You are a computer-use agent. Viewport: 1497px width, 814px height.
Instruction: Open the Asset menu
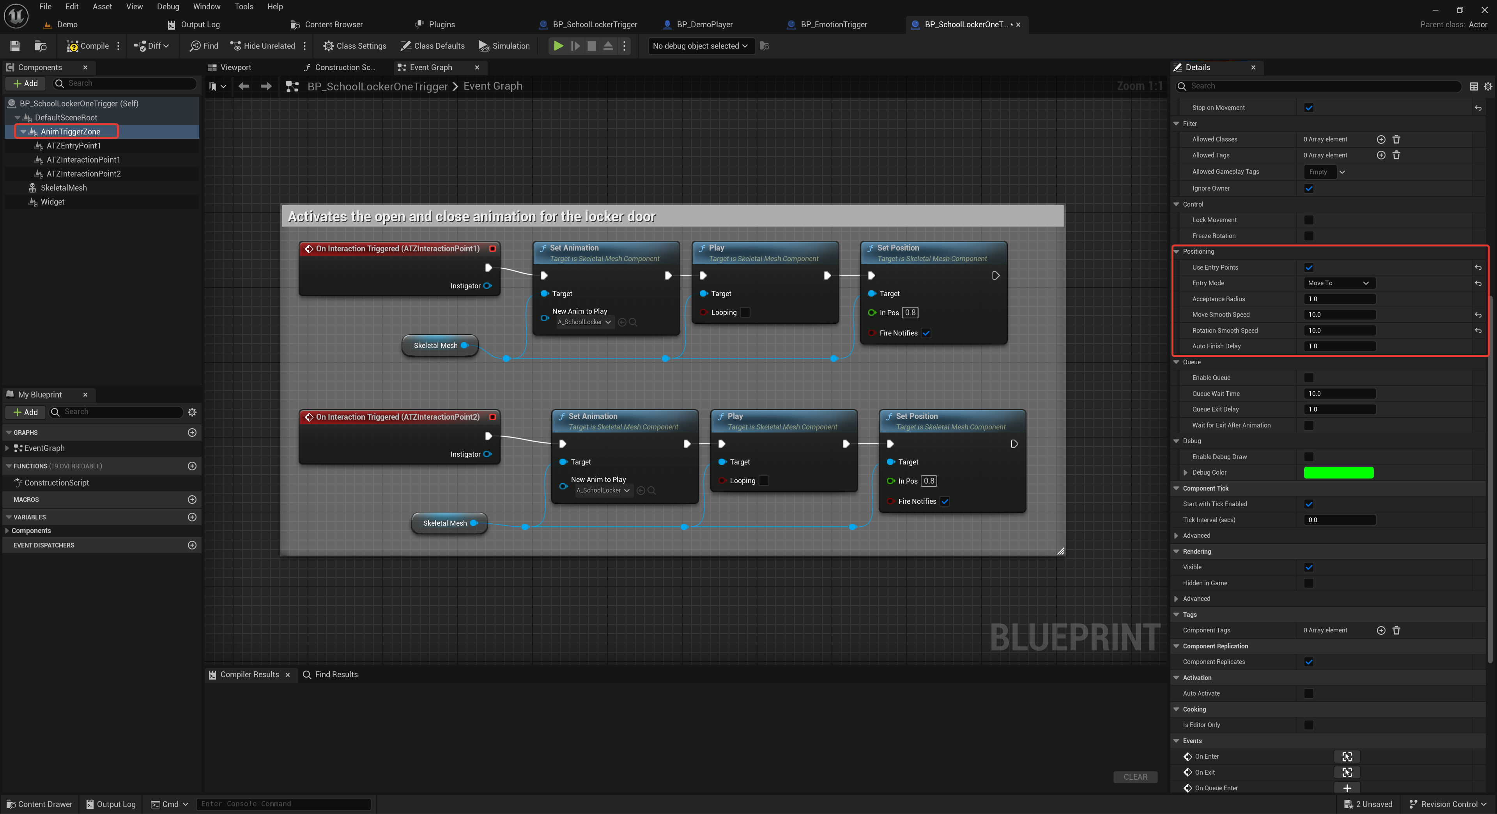102,6
